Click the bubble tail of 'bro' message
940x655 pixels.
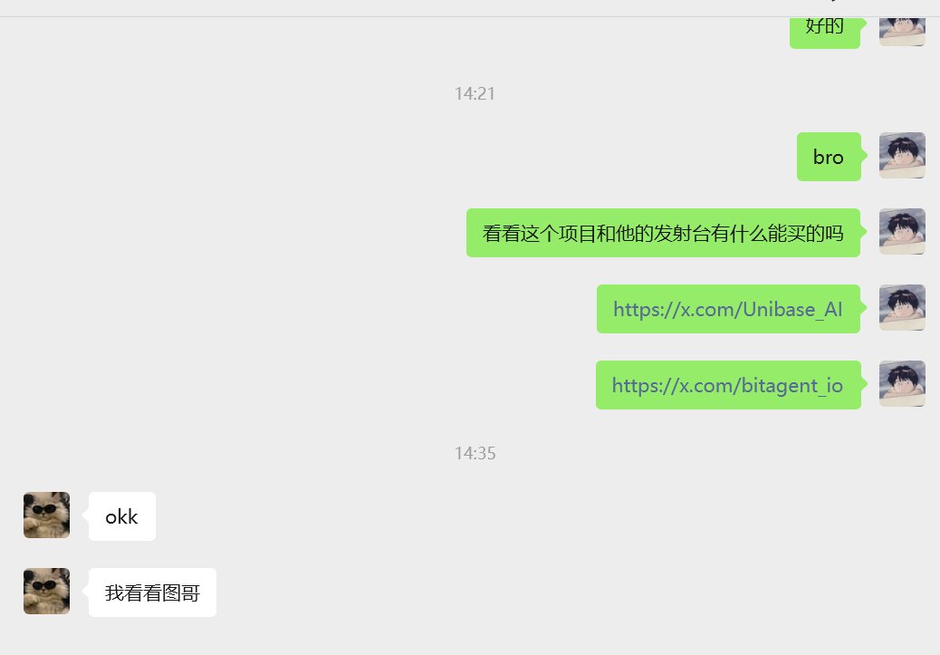click(x=864, y=155)
